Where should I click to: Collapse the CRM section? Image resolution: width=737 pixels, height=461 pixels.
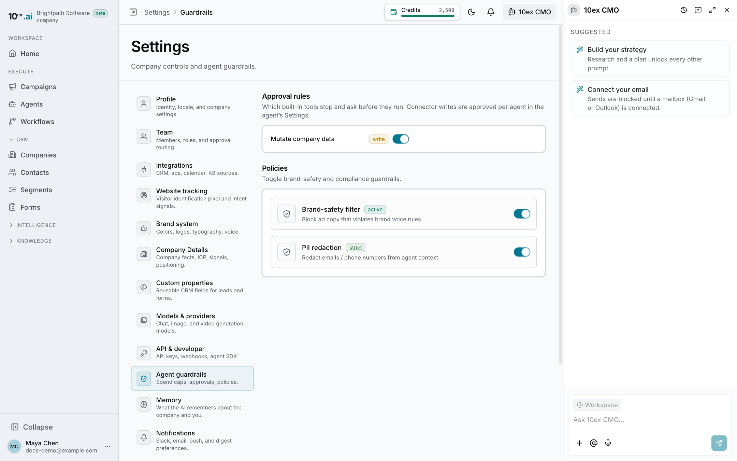(x=19, y=139)
